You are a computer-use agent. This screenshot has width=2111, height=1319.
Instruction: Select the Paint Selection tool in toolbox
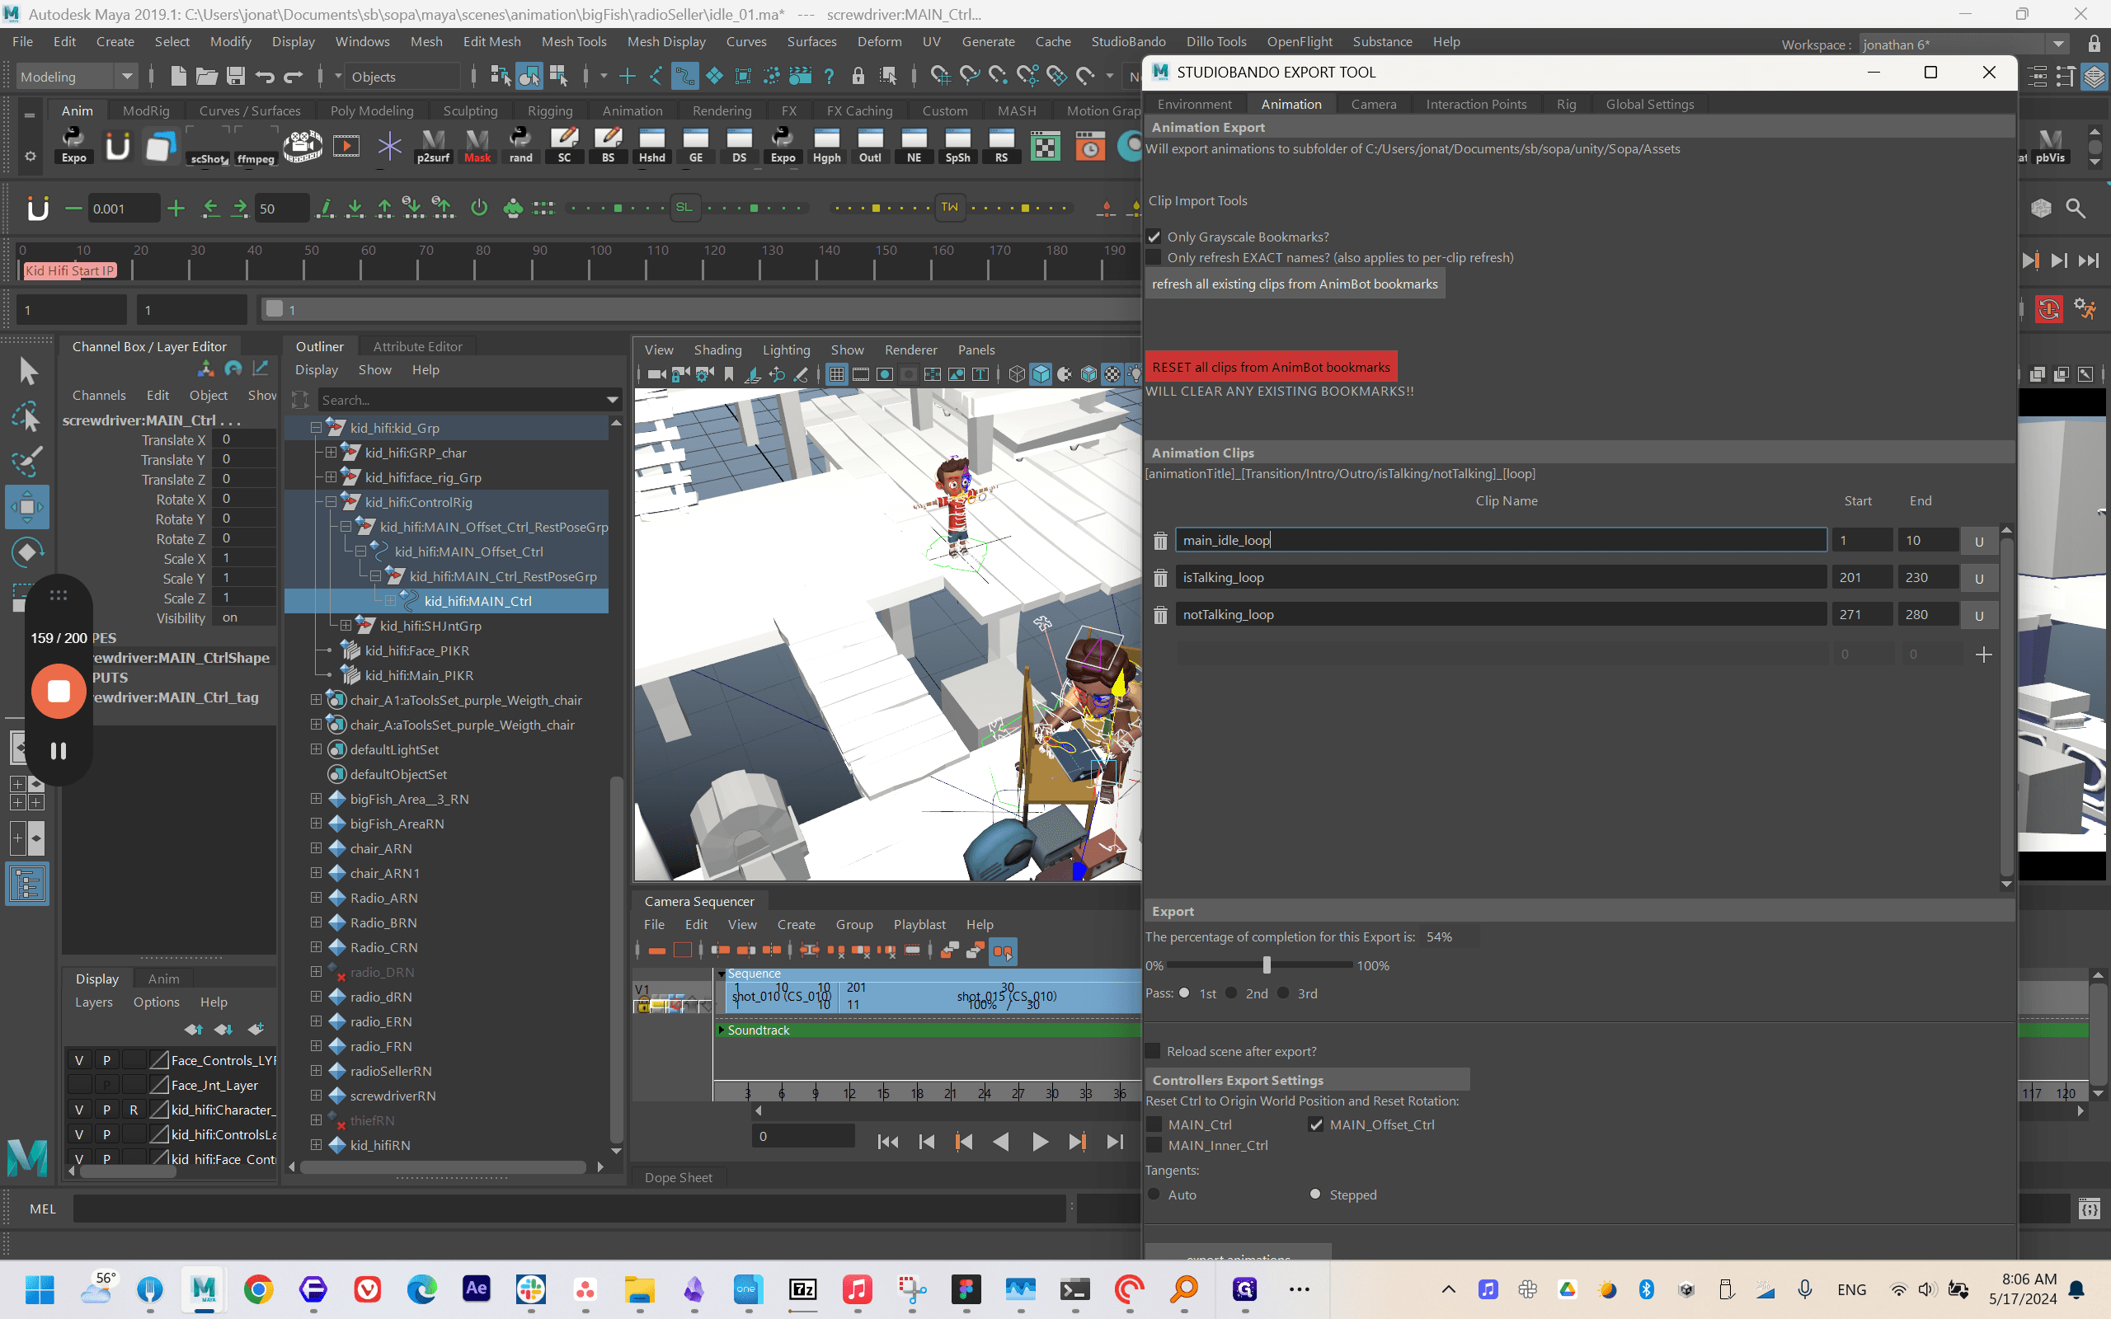pos(28,462)
